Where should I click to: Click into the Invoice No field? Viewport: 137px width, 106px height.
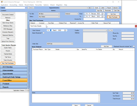(x=94, y=19)
